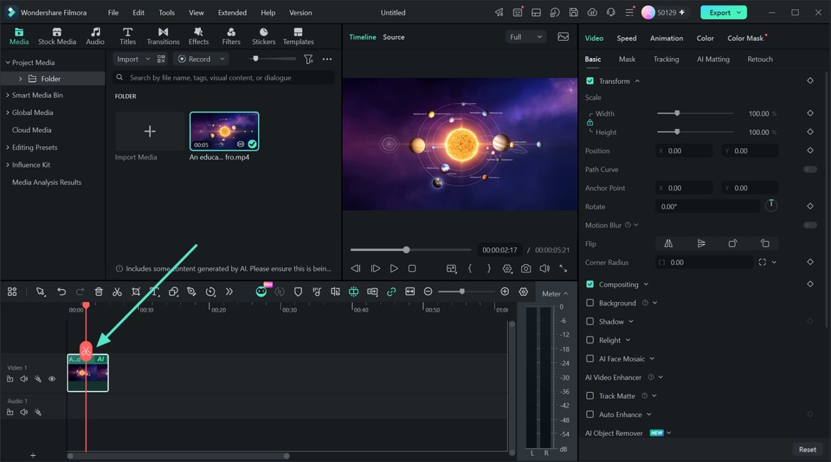Adjust the preview playback progress slider

coord(410,250)
